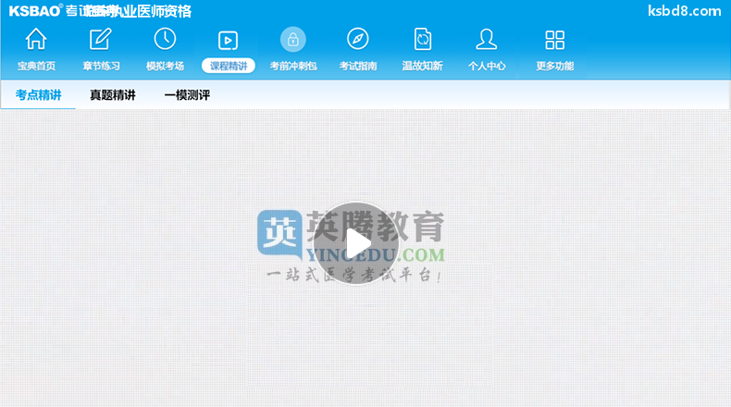Open the 模拟考场 clock icon
Screen dimensions: 731x407
tap(165, 39)
